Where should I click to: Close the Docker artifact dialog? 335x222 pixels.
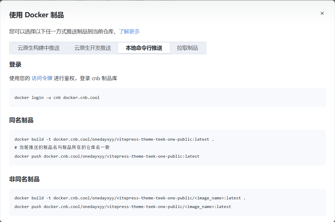tap(322, 13)
